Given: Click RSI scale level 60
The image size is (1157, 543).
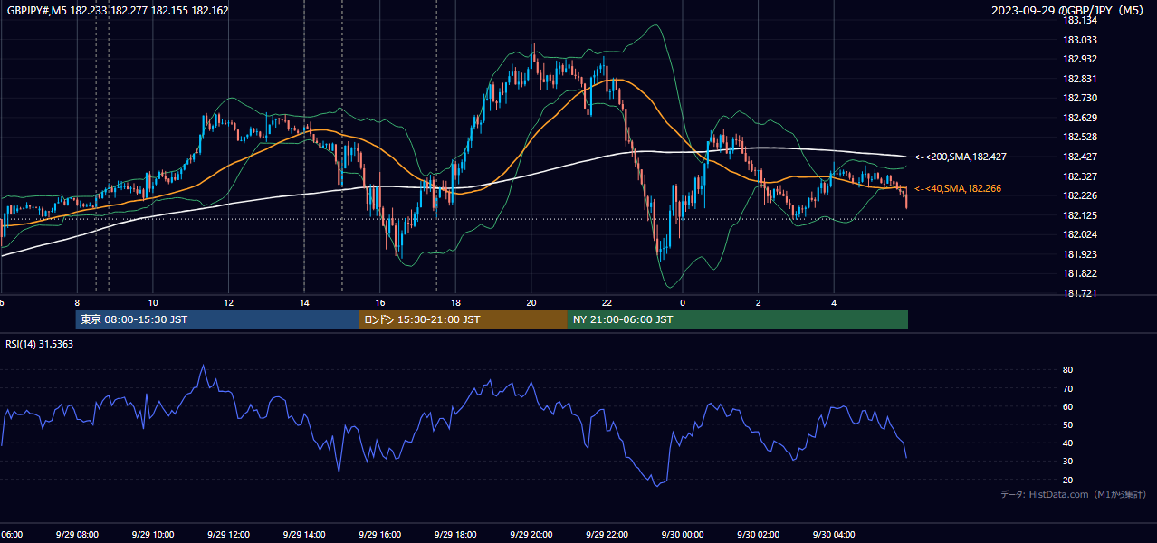Looking at the screenshot, I should pos(1067,406).
